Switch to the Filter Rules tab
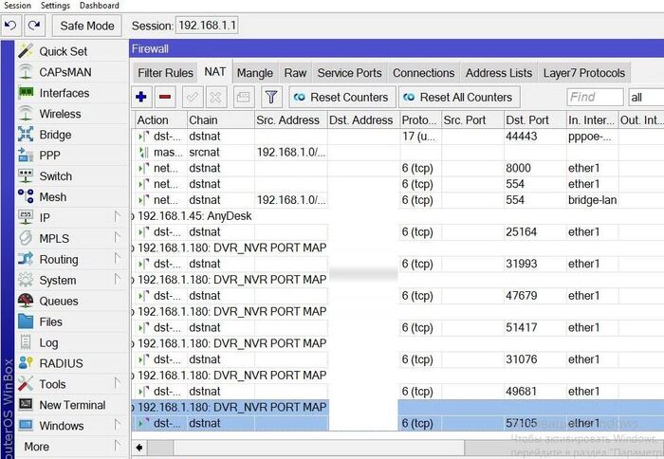Image resolution: width=664 pixels, height=459 pixels. coord(165,73)
